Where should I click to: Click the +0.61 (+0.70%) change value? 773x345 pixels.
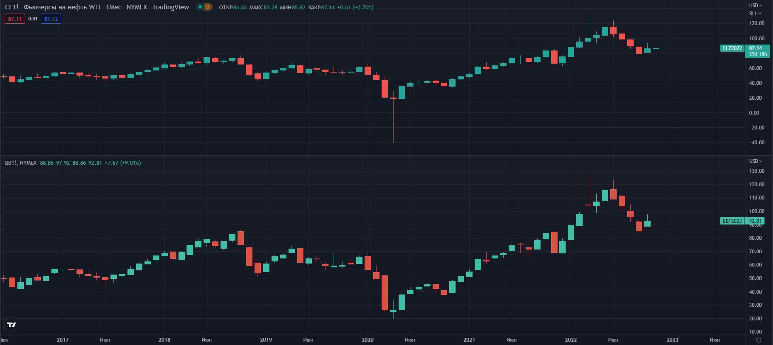click(x=355, y=7)
